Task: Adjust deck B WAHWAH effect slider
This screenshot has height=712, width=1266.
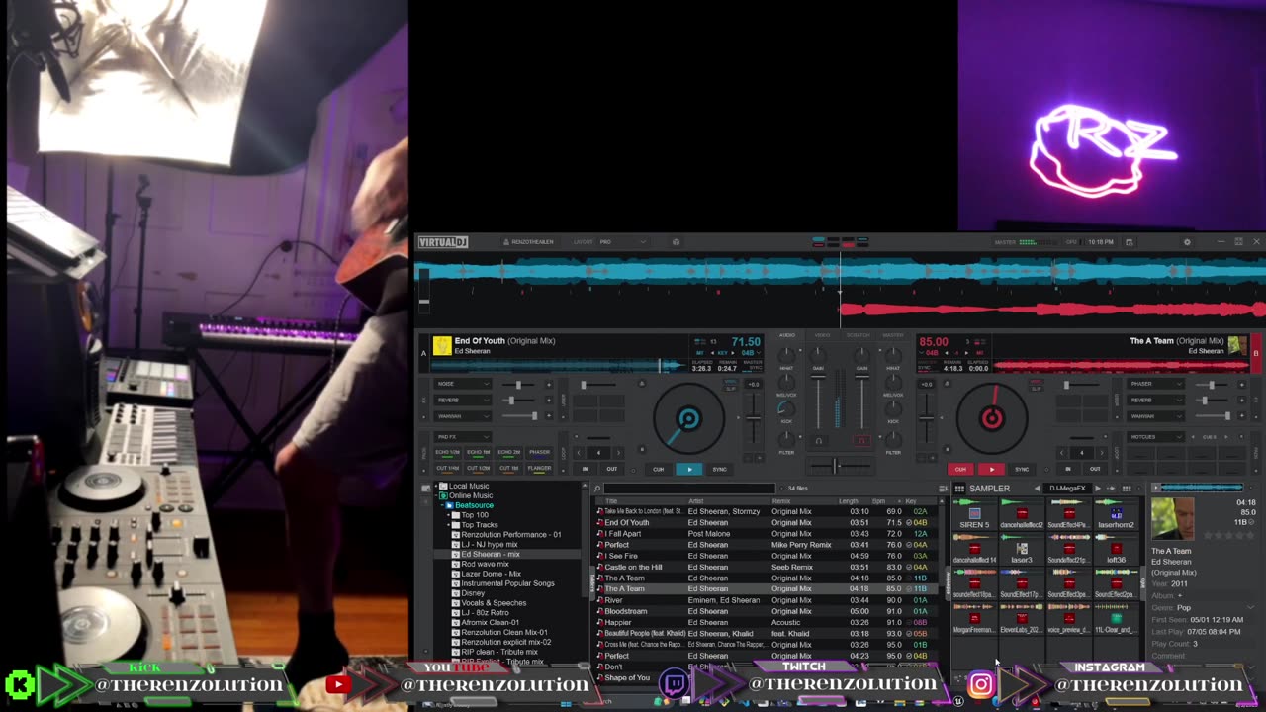Action: [x=1212, y=416]
